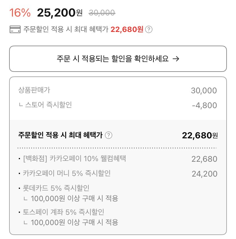Select 카카오페이 머니 5% 즉시할인 item

67,173
